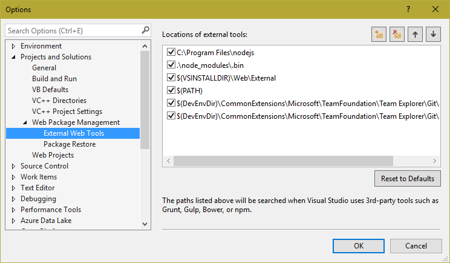Uncheck the $(PATH) checkbox
450x263 pixels.
(x=171, y=90)
